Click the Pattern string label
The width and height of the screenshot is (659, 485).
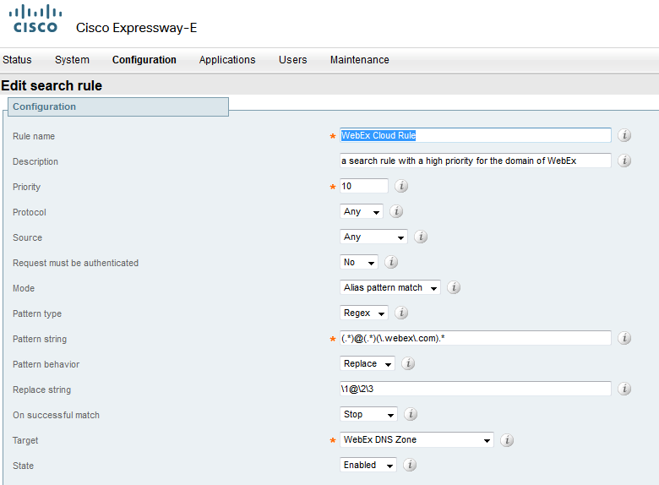click(40, 339)
